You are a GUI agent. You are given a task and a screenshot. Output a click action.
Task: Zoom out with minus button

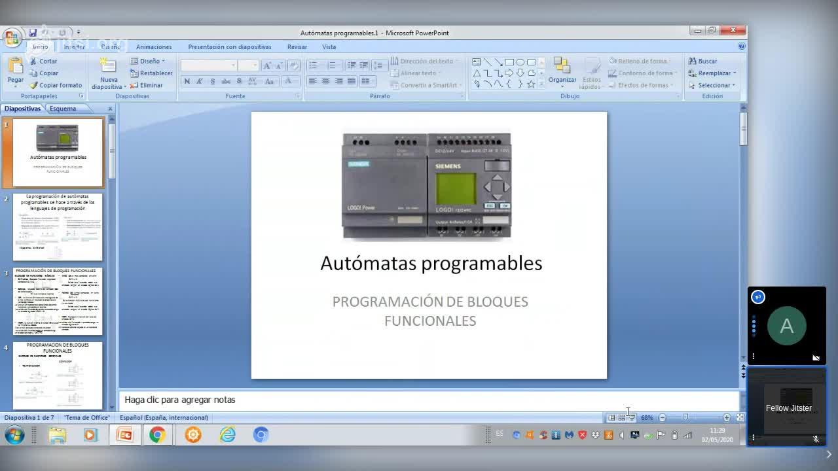pyautogui.click(x=662, y=417)
